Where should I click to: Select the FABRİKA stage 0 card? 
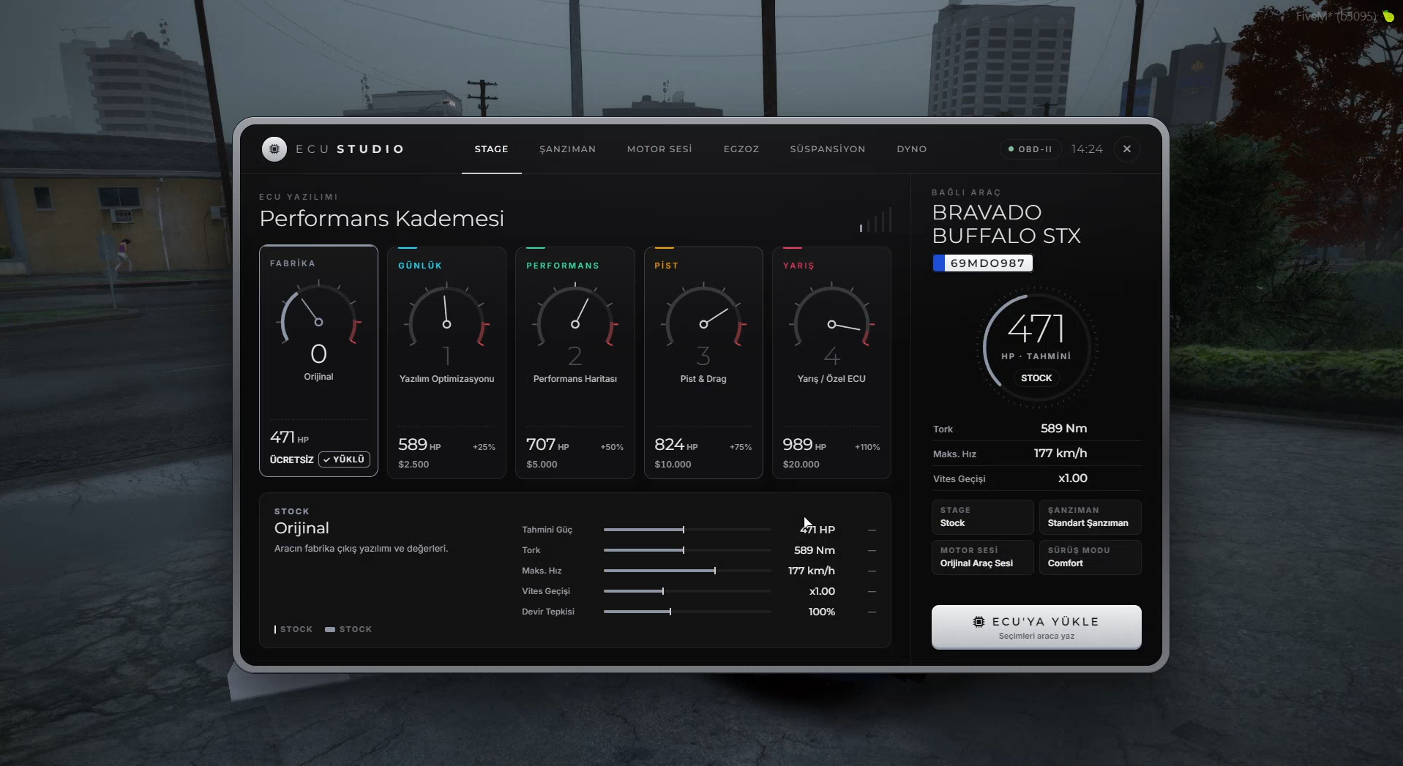318,361
